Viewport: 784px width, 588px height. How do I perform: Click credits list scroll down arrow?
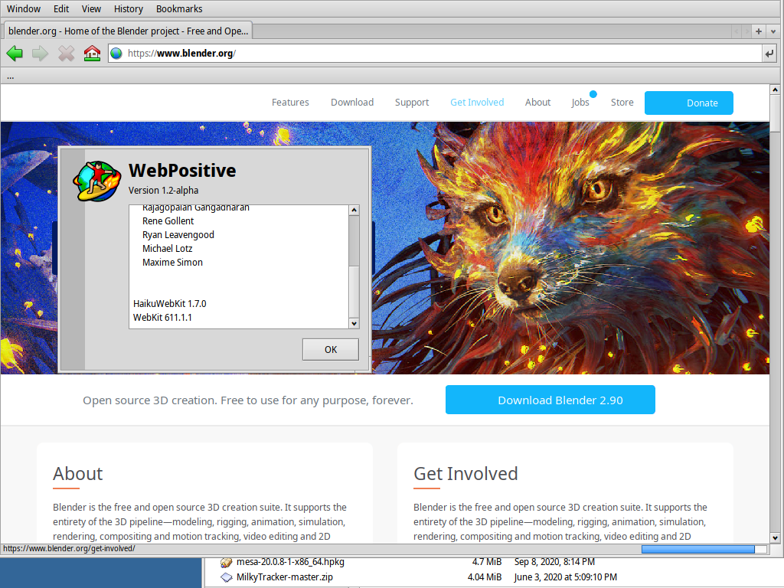[x=354, y=324]
